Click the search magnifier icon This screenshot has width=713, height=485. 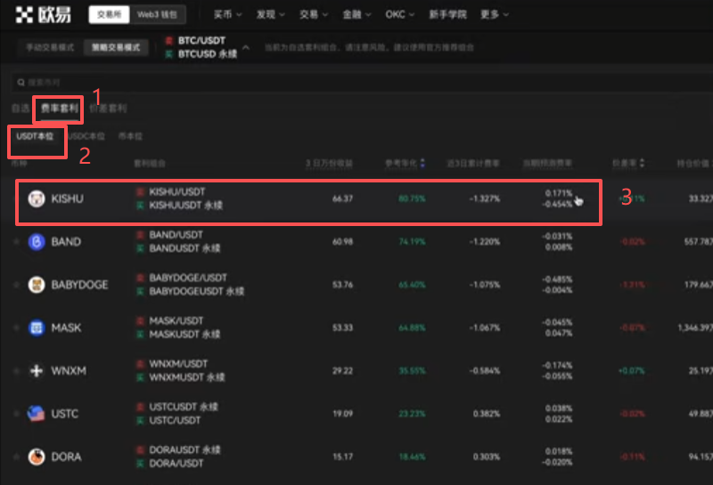20,82
